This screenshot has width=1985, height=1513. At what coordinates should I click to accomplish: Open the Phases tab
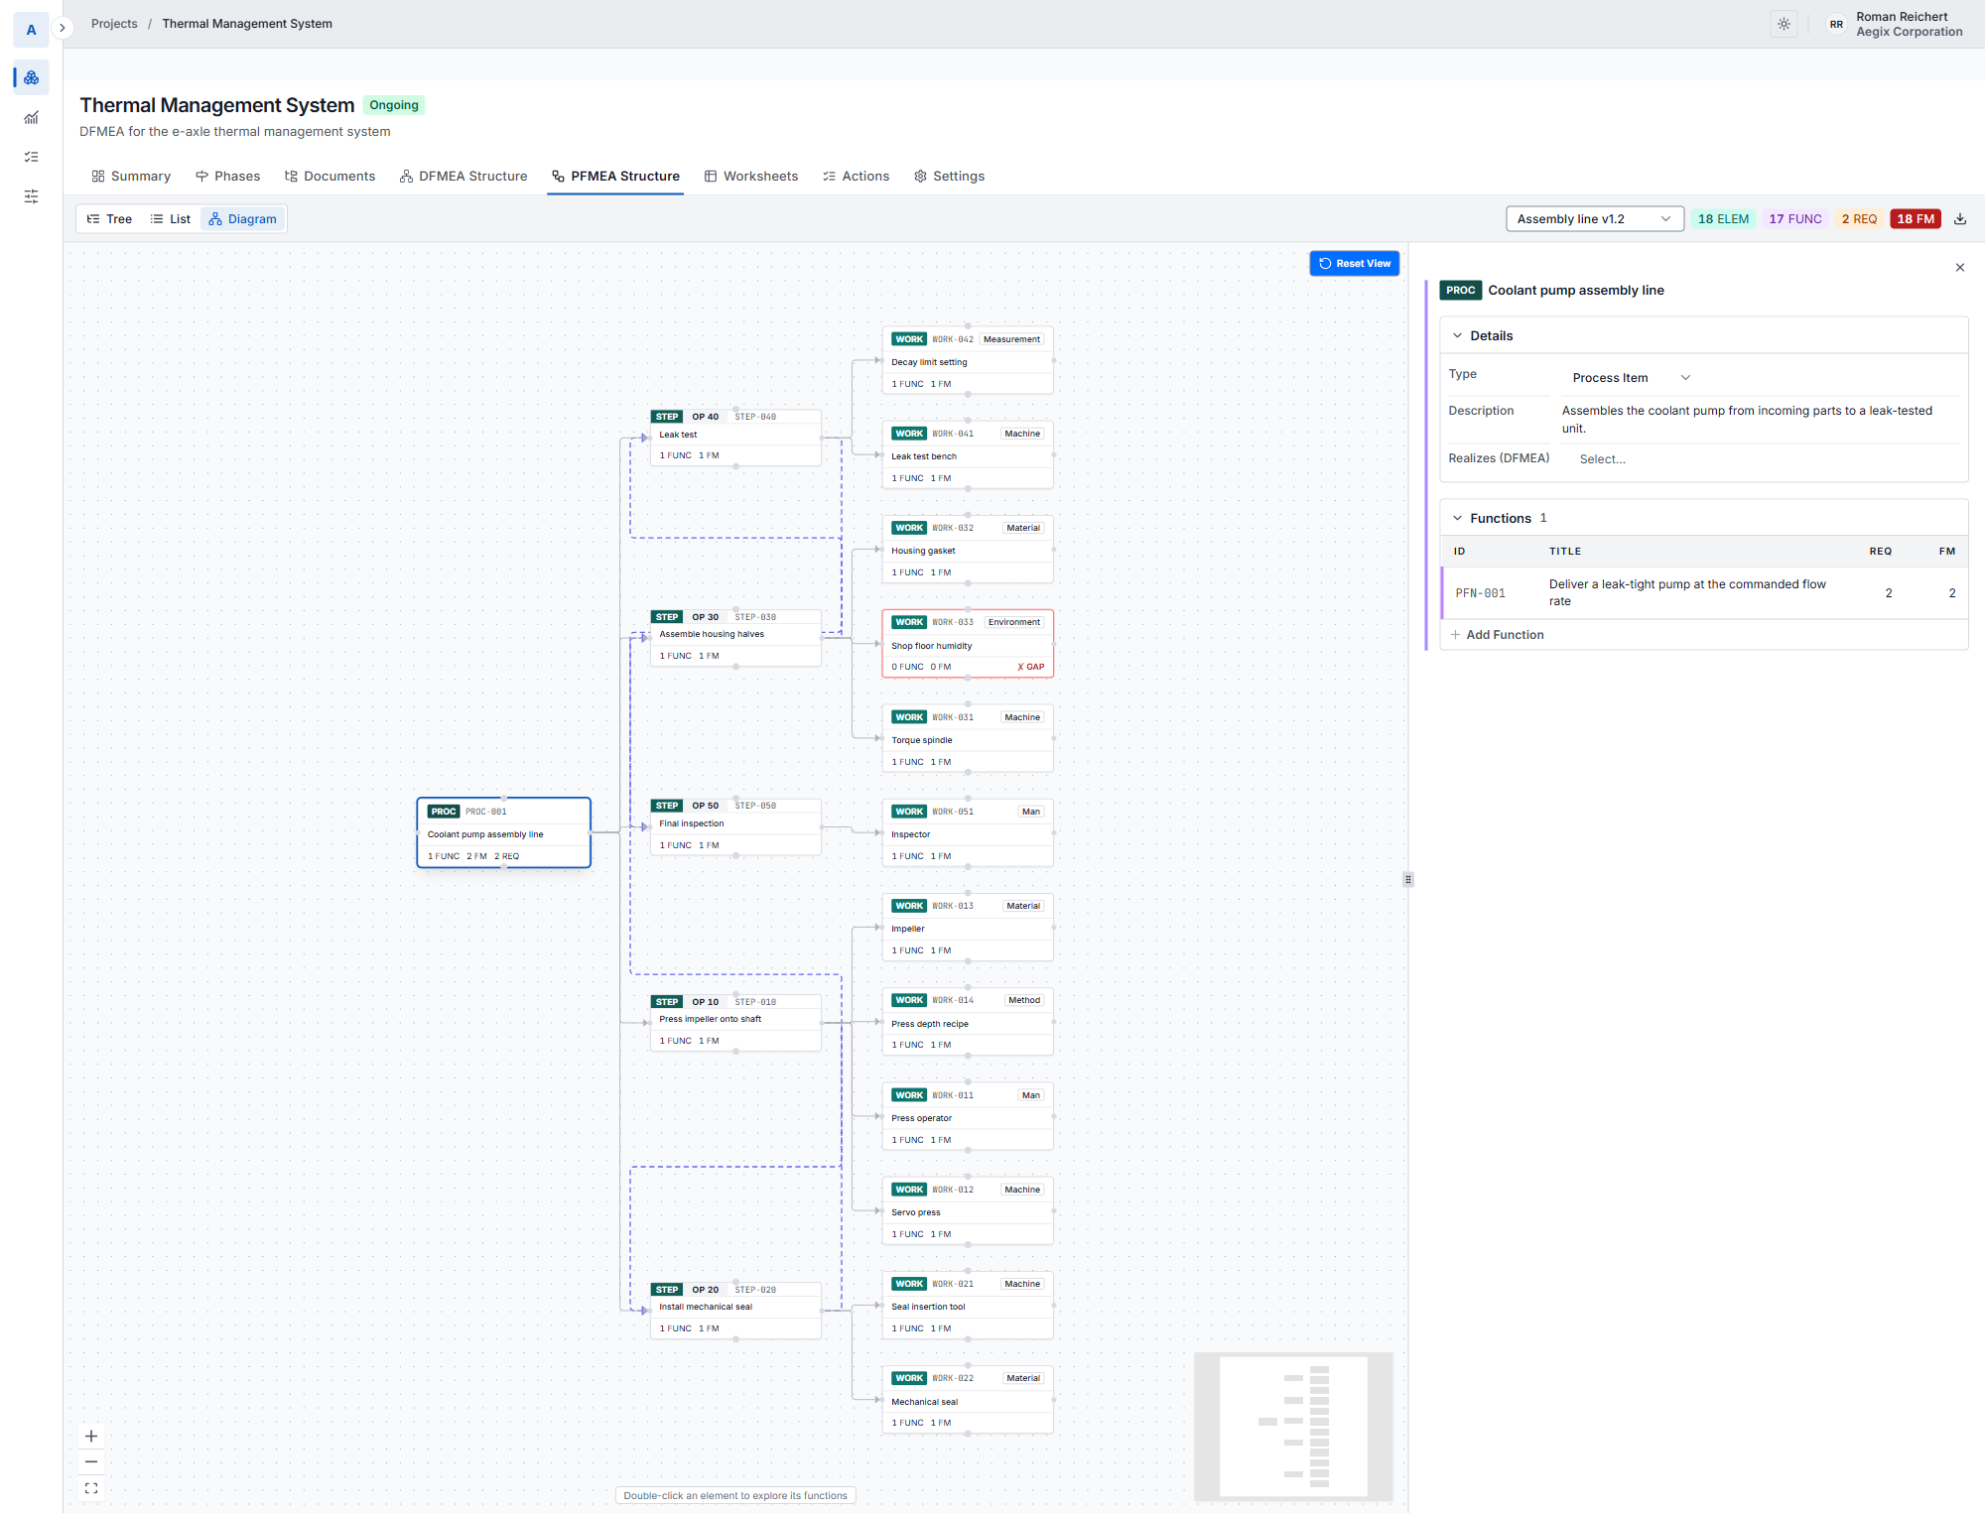pyautogui.click(x=228, y=177)
